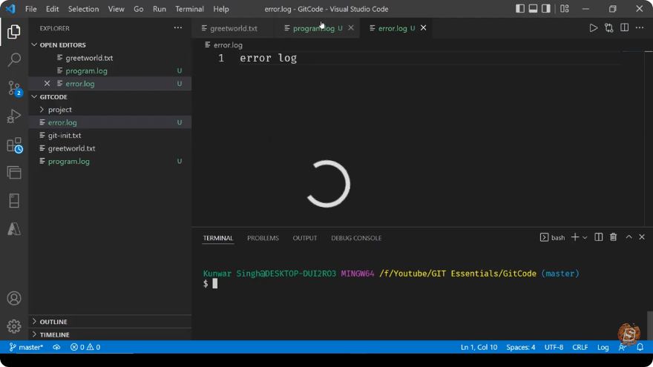Image resolution: width=653 pixels, height=367 pixels.
Task: Toggle the bottom panel layout button
Action: click(x=533, y=9)
